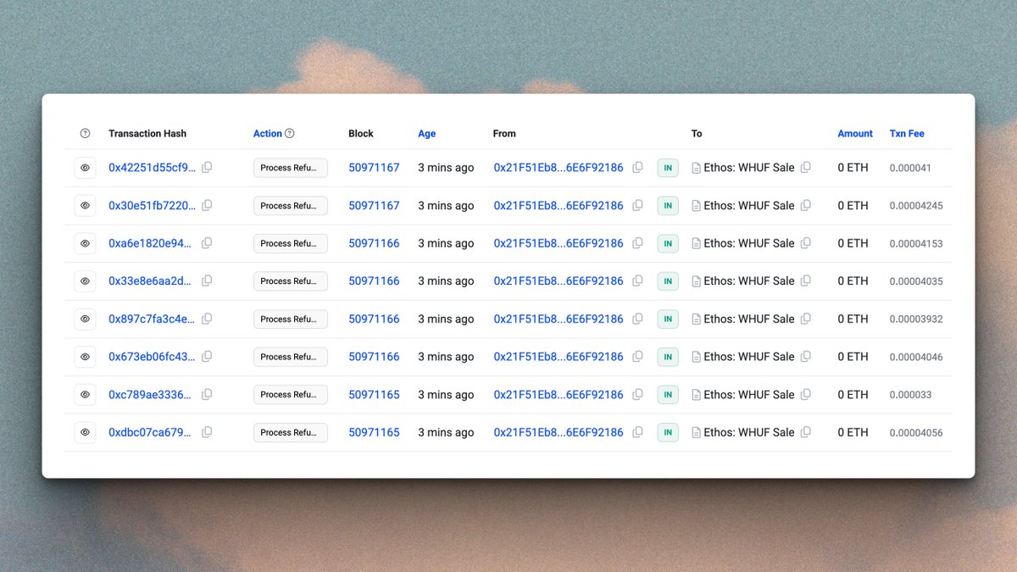Image resolution: width=1017 pixels, height=572 pixels.
Task: Sort by the Txn Fee column header
Action: pos(907,133)
